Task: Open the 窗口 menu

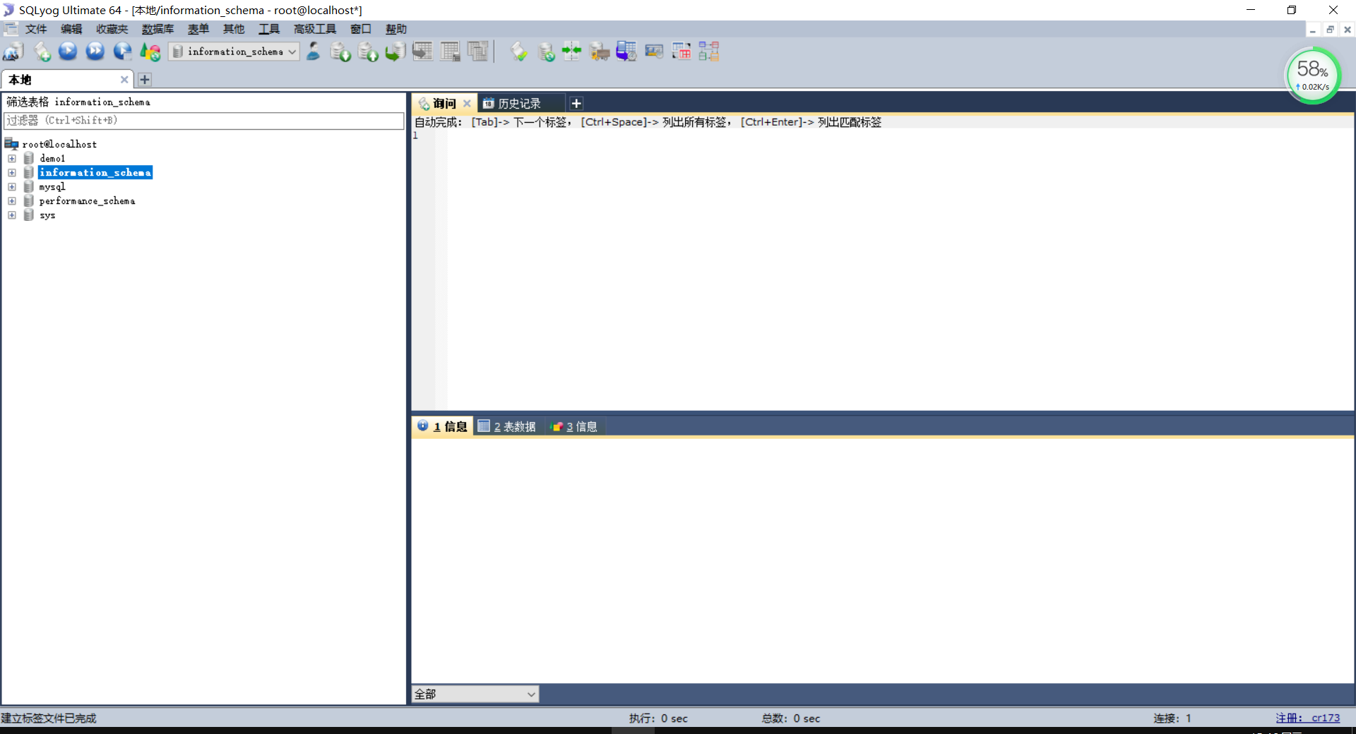Action: (361, 29)
